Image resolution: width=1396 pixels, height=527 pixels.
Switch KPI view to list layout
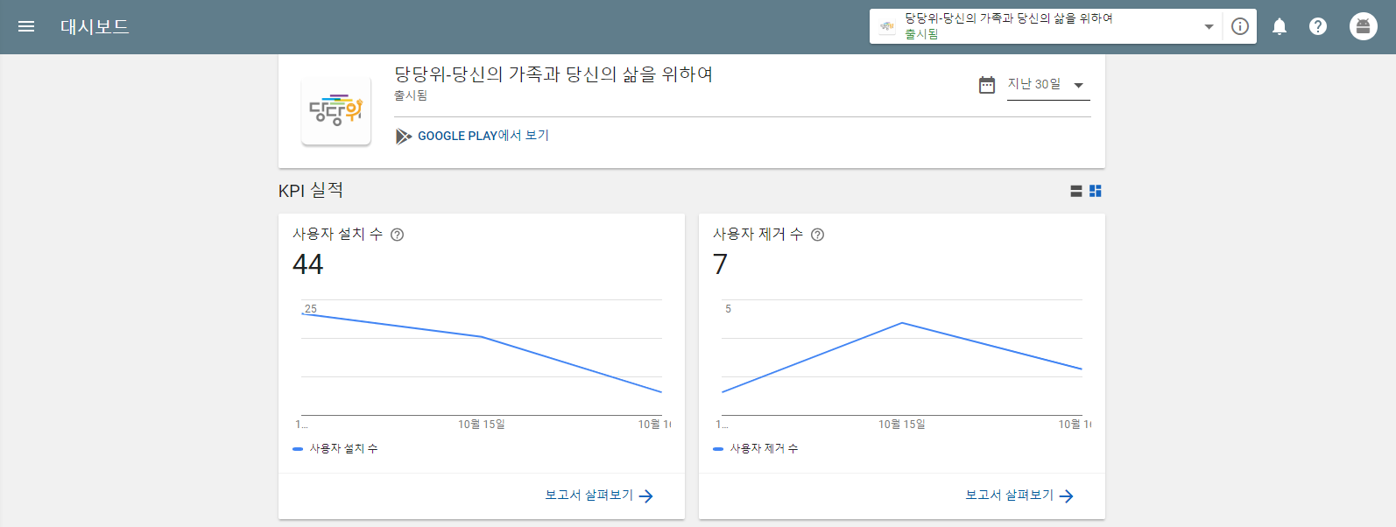[x=1076, y=191]
